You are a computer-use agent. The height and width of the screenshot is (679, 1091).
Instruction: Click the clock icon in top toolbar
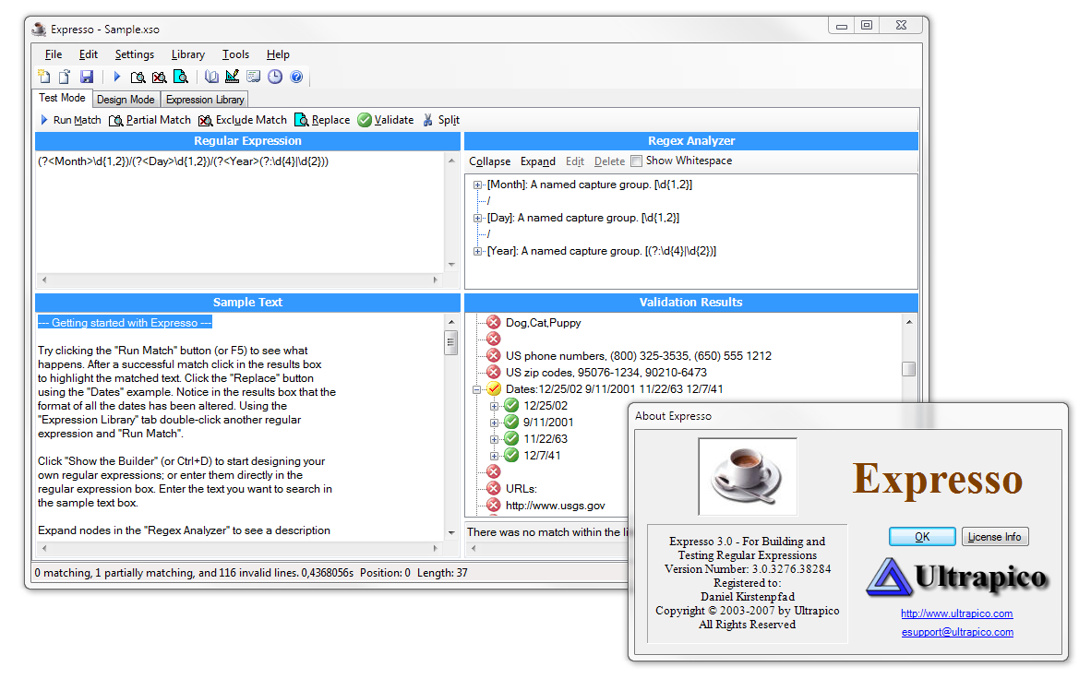pyautogui.click(x=275, y=77)
